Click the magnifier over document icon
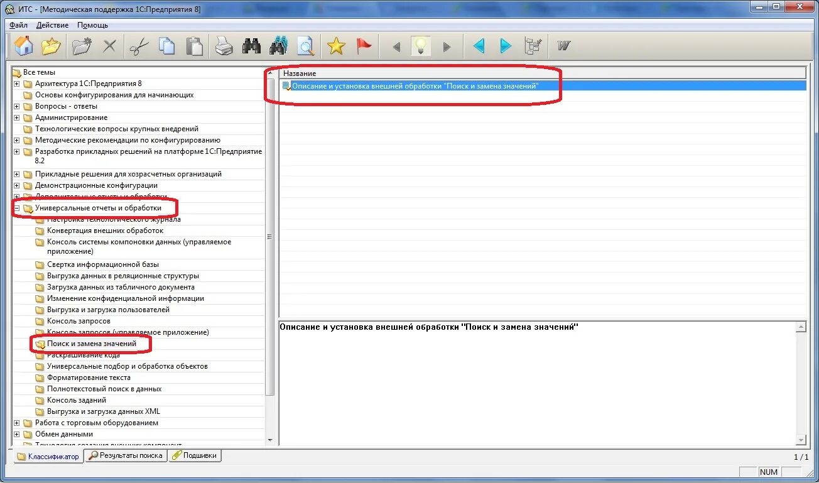This screenshot has width=819, height=483. click(x=305, y=46)
